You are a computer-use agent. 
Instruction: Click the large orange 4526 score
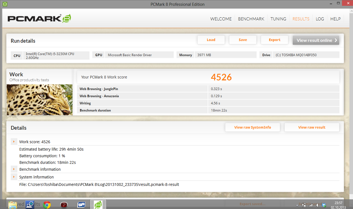pos(221,77)
